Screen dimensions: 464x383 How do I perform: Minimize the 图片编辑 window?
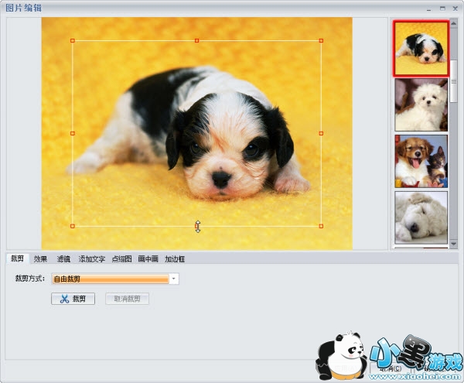point(428,9)
